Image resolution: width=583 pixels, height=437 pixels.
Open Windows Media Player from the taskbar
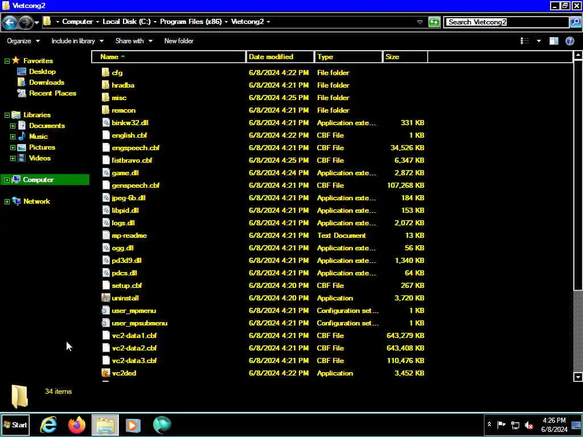point(133,424)
